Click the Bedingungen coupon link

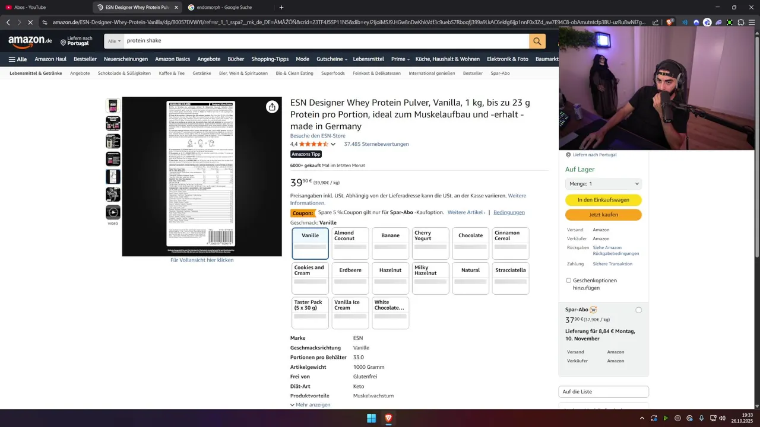coord(509,212)
